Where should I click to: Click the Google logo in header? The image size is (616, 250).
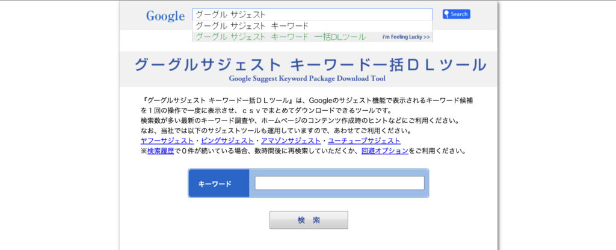point(165,16)
